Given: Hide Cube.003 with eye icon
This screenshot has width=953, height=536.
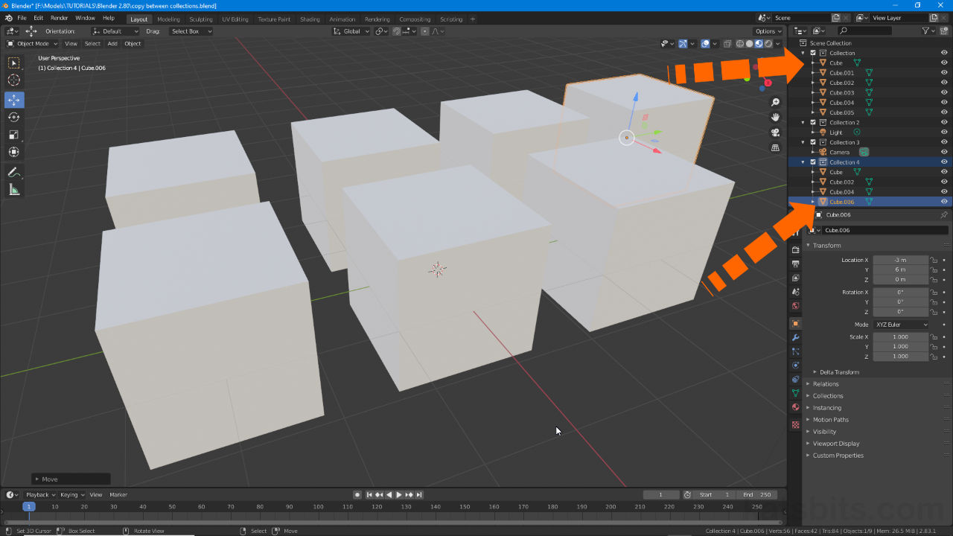Looking at the screenshot, I should pos(944,93).
